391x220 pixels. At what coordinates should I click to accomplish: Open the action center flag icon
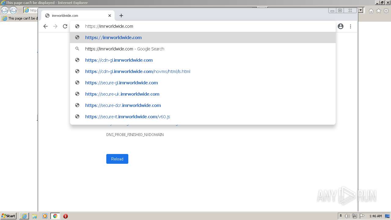362,216
